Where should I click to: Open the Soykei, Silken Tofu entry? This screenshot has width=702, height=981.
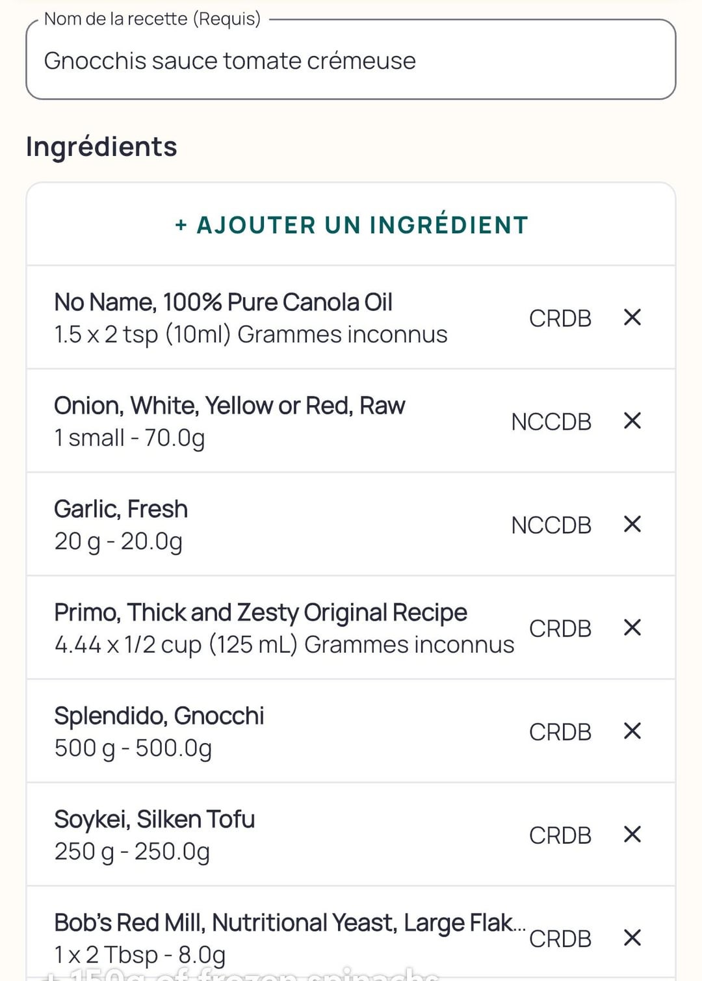pyautogui.click(x=351, y=834)
